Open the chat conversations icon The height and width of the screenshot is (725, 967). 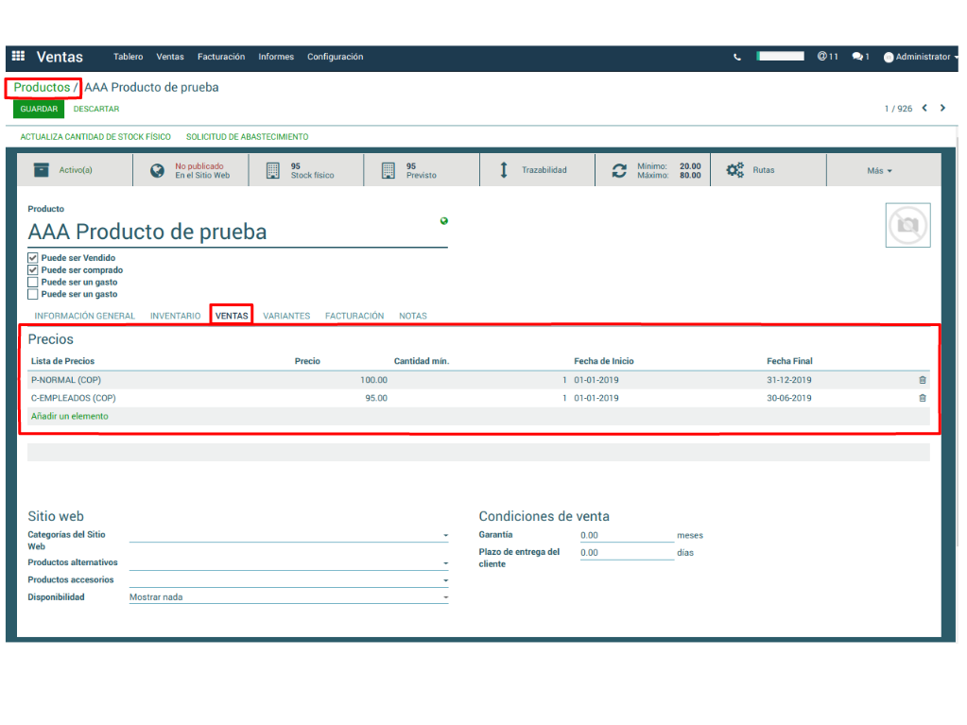pyautogui.click(x=859, y=57)
